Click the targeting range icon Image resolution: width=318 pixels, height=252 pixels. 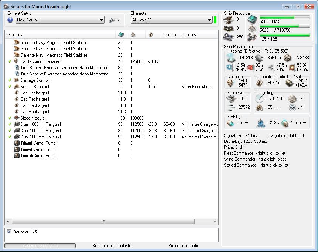259,98
